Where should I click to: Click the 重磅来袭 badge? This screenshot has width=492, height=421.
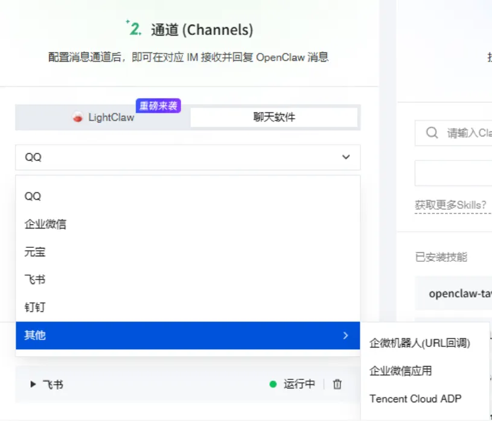click(x=158, y=106)
